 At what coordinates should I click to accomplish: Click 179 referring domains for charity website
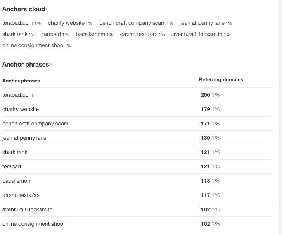point(205,109)
